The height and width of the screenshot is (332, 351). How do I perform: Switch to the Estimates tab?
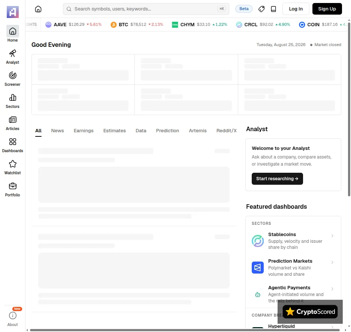pyautogui.click(x=114, y=131)
